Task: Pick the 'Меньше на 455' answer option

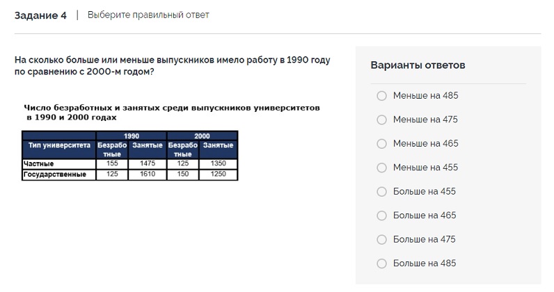Action: coord(381,168)
